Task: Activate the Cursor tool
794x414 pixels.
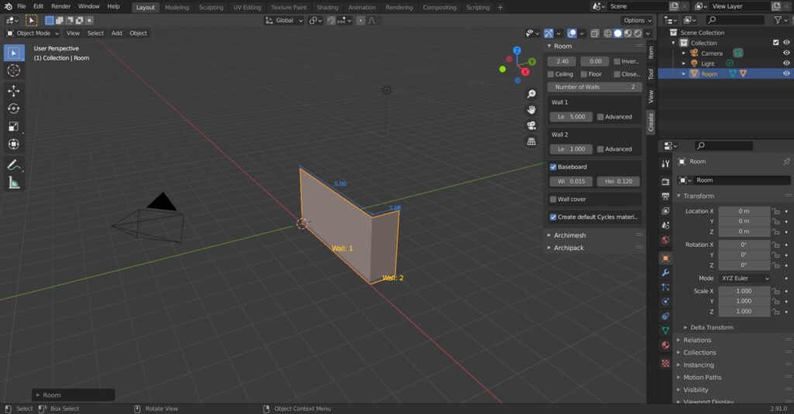Action: (14, 70)
